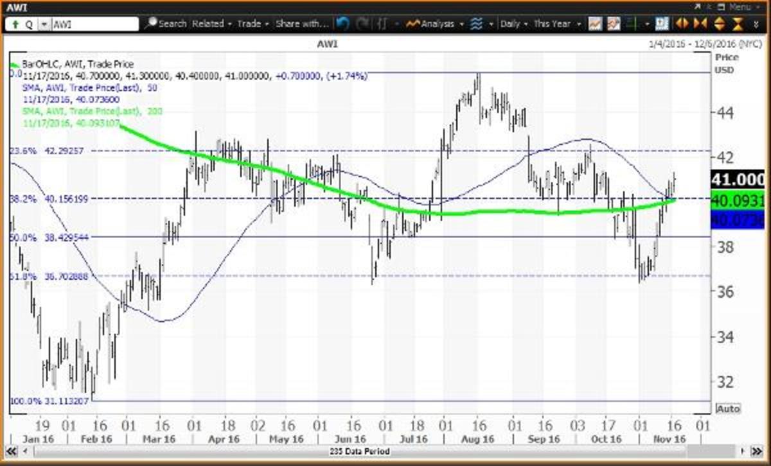Screen dimensions: 771x466
Task: Open the Trade dropdown menu
Action: coord(253,24)
